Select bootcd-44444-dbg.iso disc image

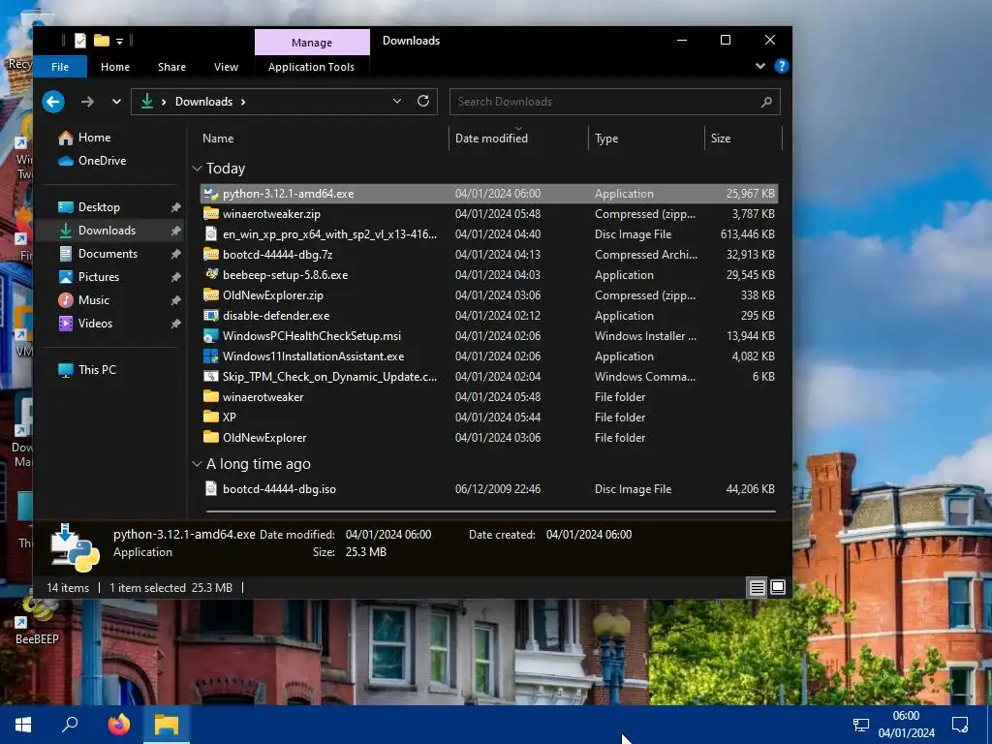coord(488,489)
